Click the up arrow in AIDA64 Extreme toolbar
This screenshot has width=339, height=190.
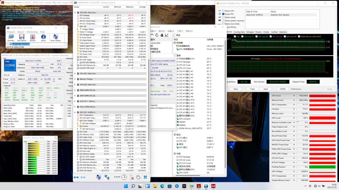pos(152,35)
